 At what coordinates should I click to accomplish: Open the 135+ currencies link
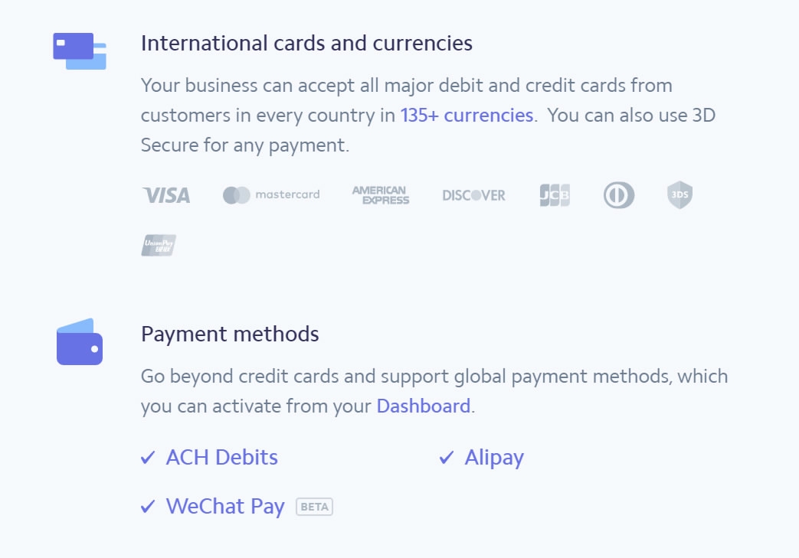point(467,116)
